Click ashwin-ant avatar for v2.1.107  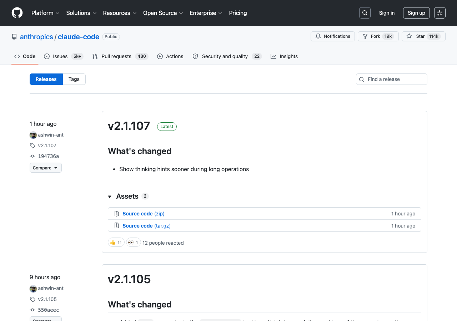click(x=33, y=135)
